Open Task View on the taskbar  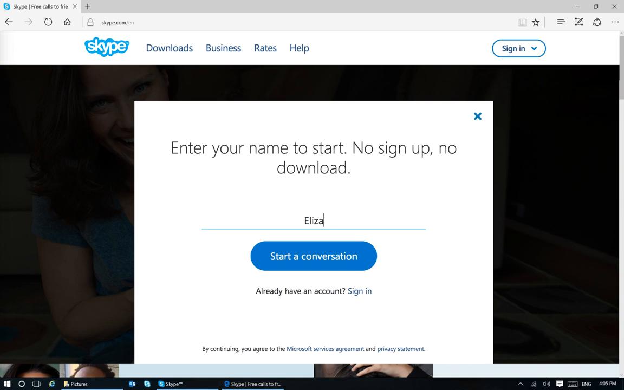coord(36,383)
